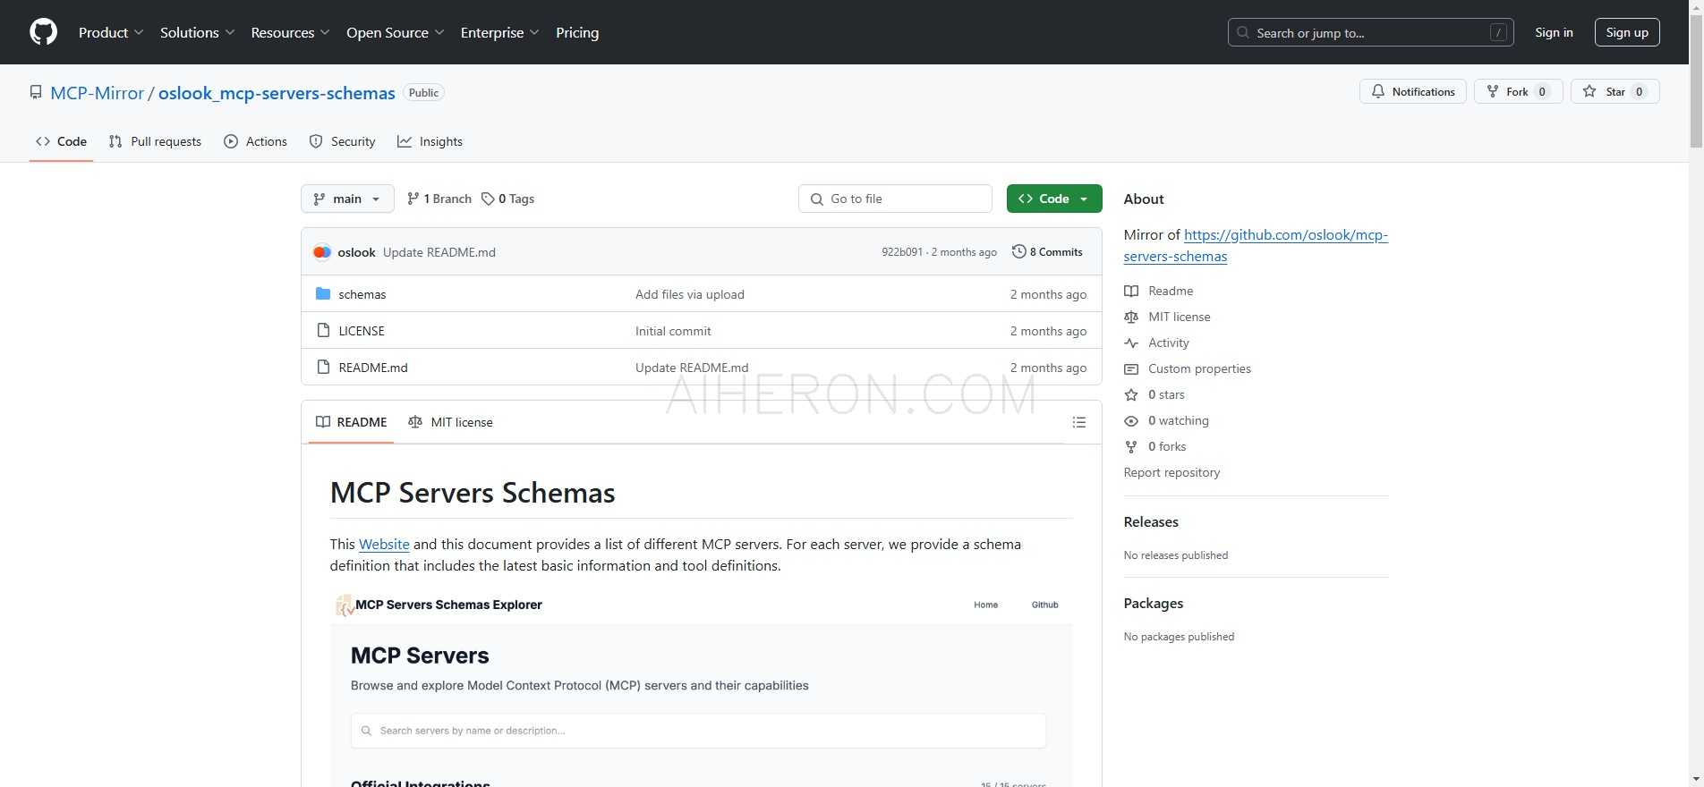Open oslook_mcp-servers-schemas repository link
Screen dimensions: 1704x787
click(x=277, y=93)
